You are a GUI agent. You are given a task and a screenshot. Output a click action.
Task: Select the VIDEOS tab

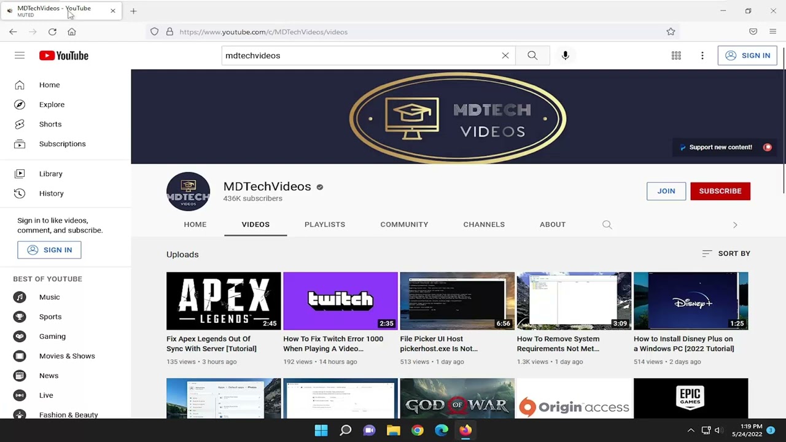tap(255, 224)
